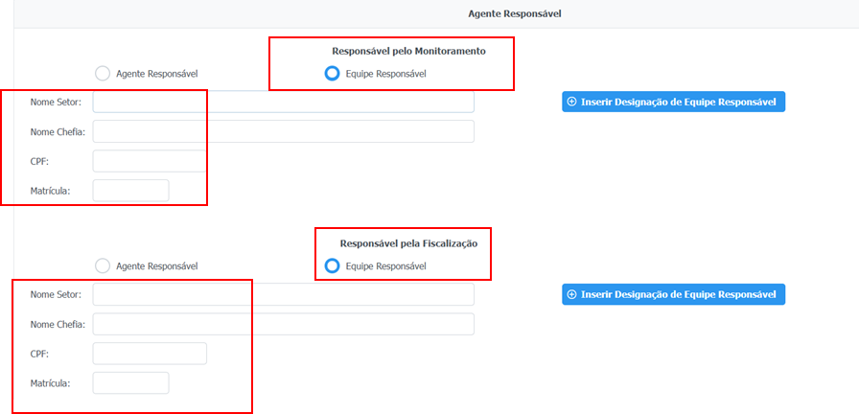Click plus icon on Fiscalização team designation button
The width and height of the screenshot is (859, 414).
tap(572, 294)
